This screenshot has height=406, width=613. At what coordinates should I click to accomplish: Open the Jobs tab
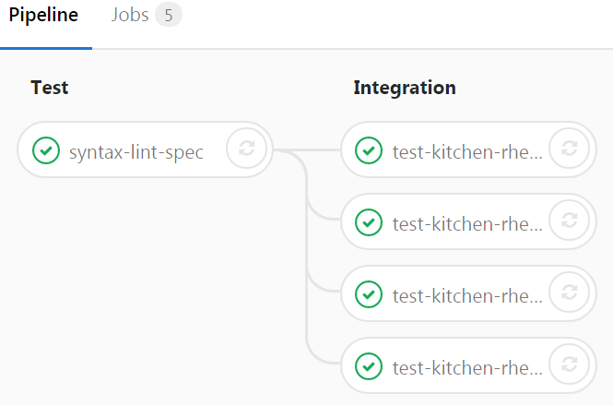(x=129, y=16)
